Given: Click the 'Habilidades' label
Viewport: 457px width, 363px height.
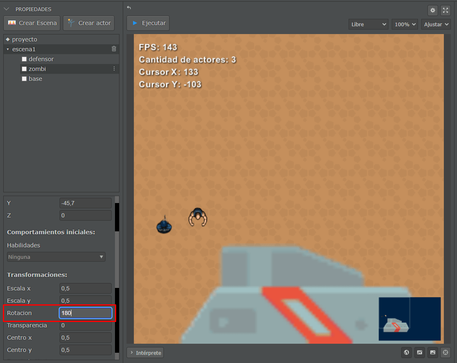Looking at the screenshot, I should click(23, 245).
